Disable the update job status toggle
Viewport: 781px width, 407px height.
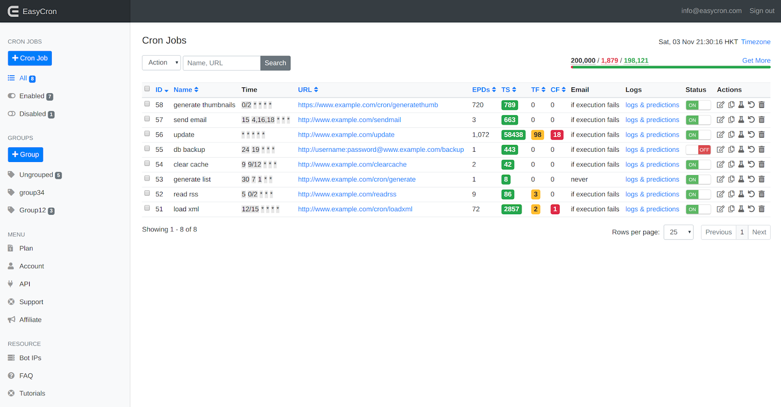click(698, 135)
